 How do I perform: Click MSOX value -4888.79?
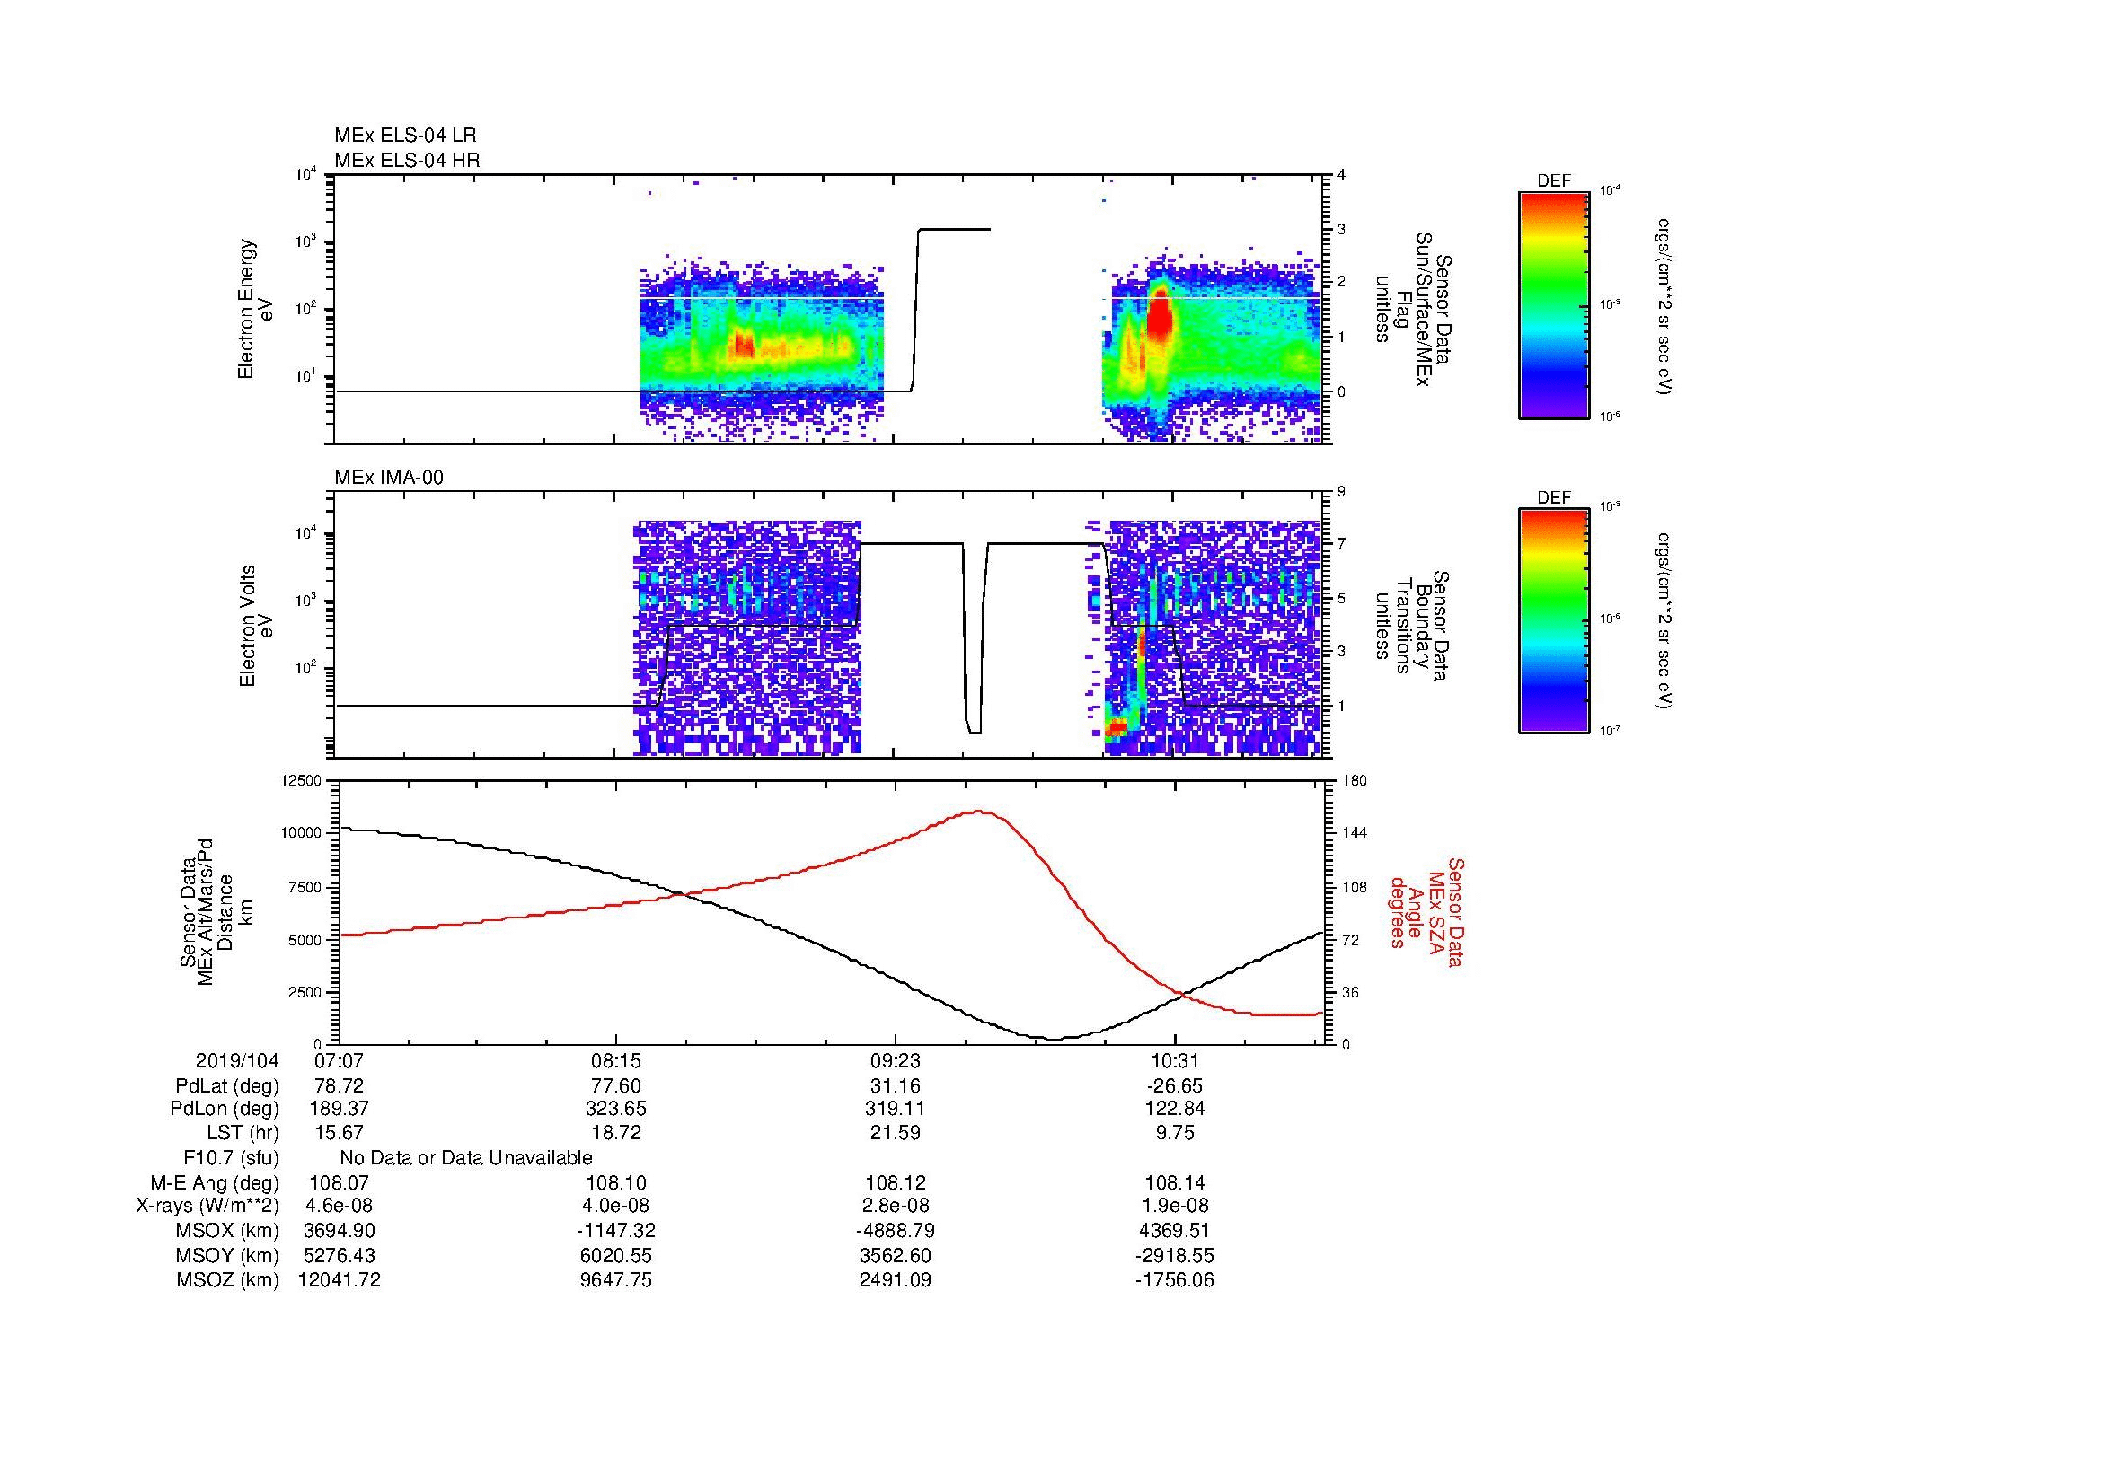coord(895,1231)
